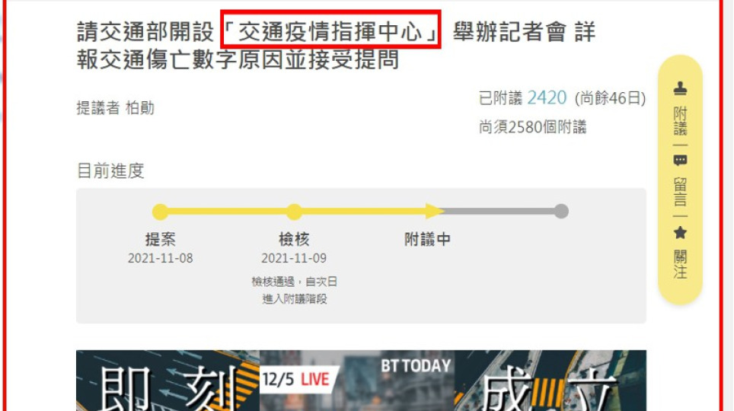The height and width of the screenshot is (411, 734).
Task: Click the 附議中 stage label
Action: 427,239
